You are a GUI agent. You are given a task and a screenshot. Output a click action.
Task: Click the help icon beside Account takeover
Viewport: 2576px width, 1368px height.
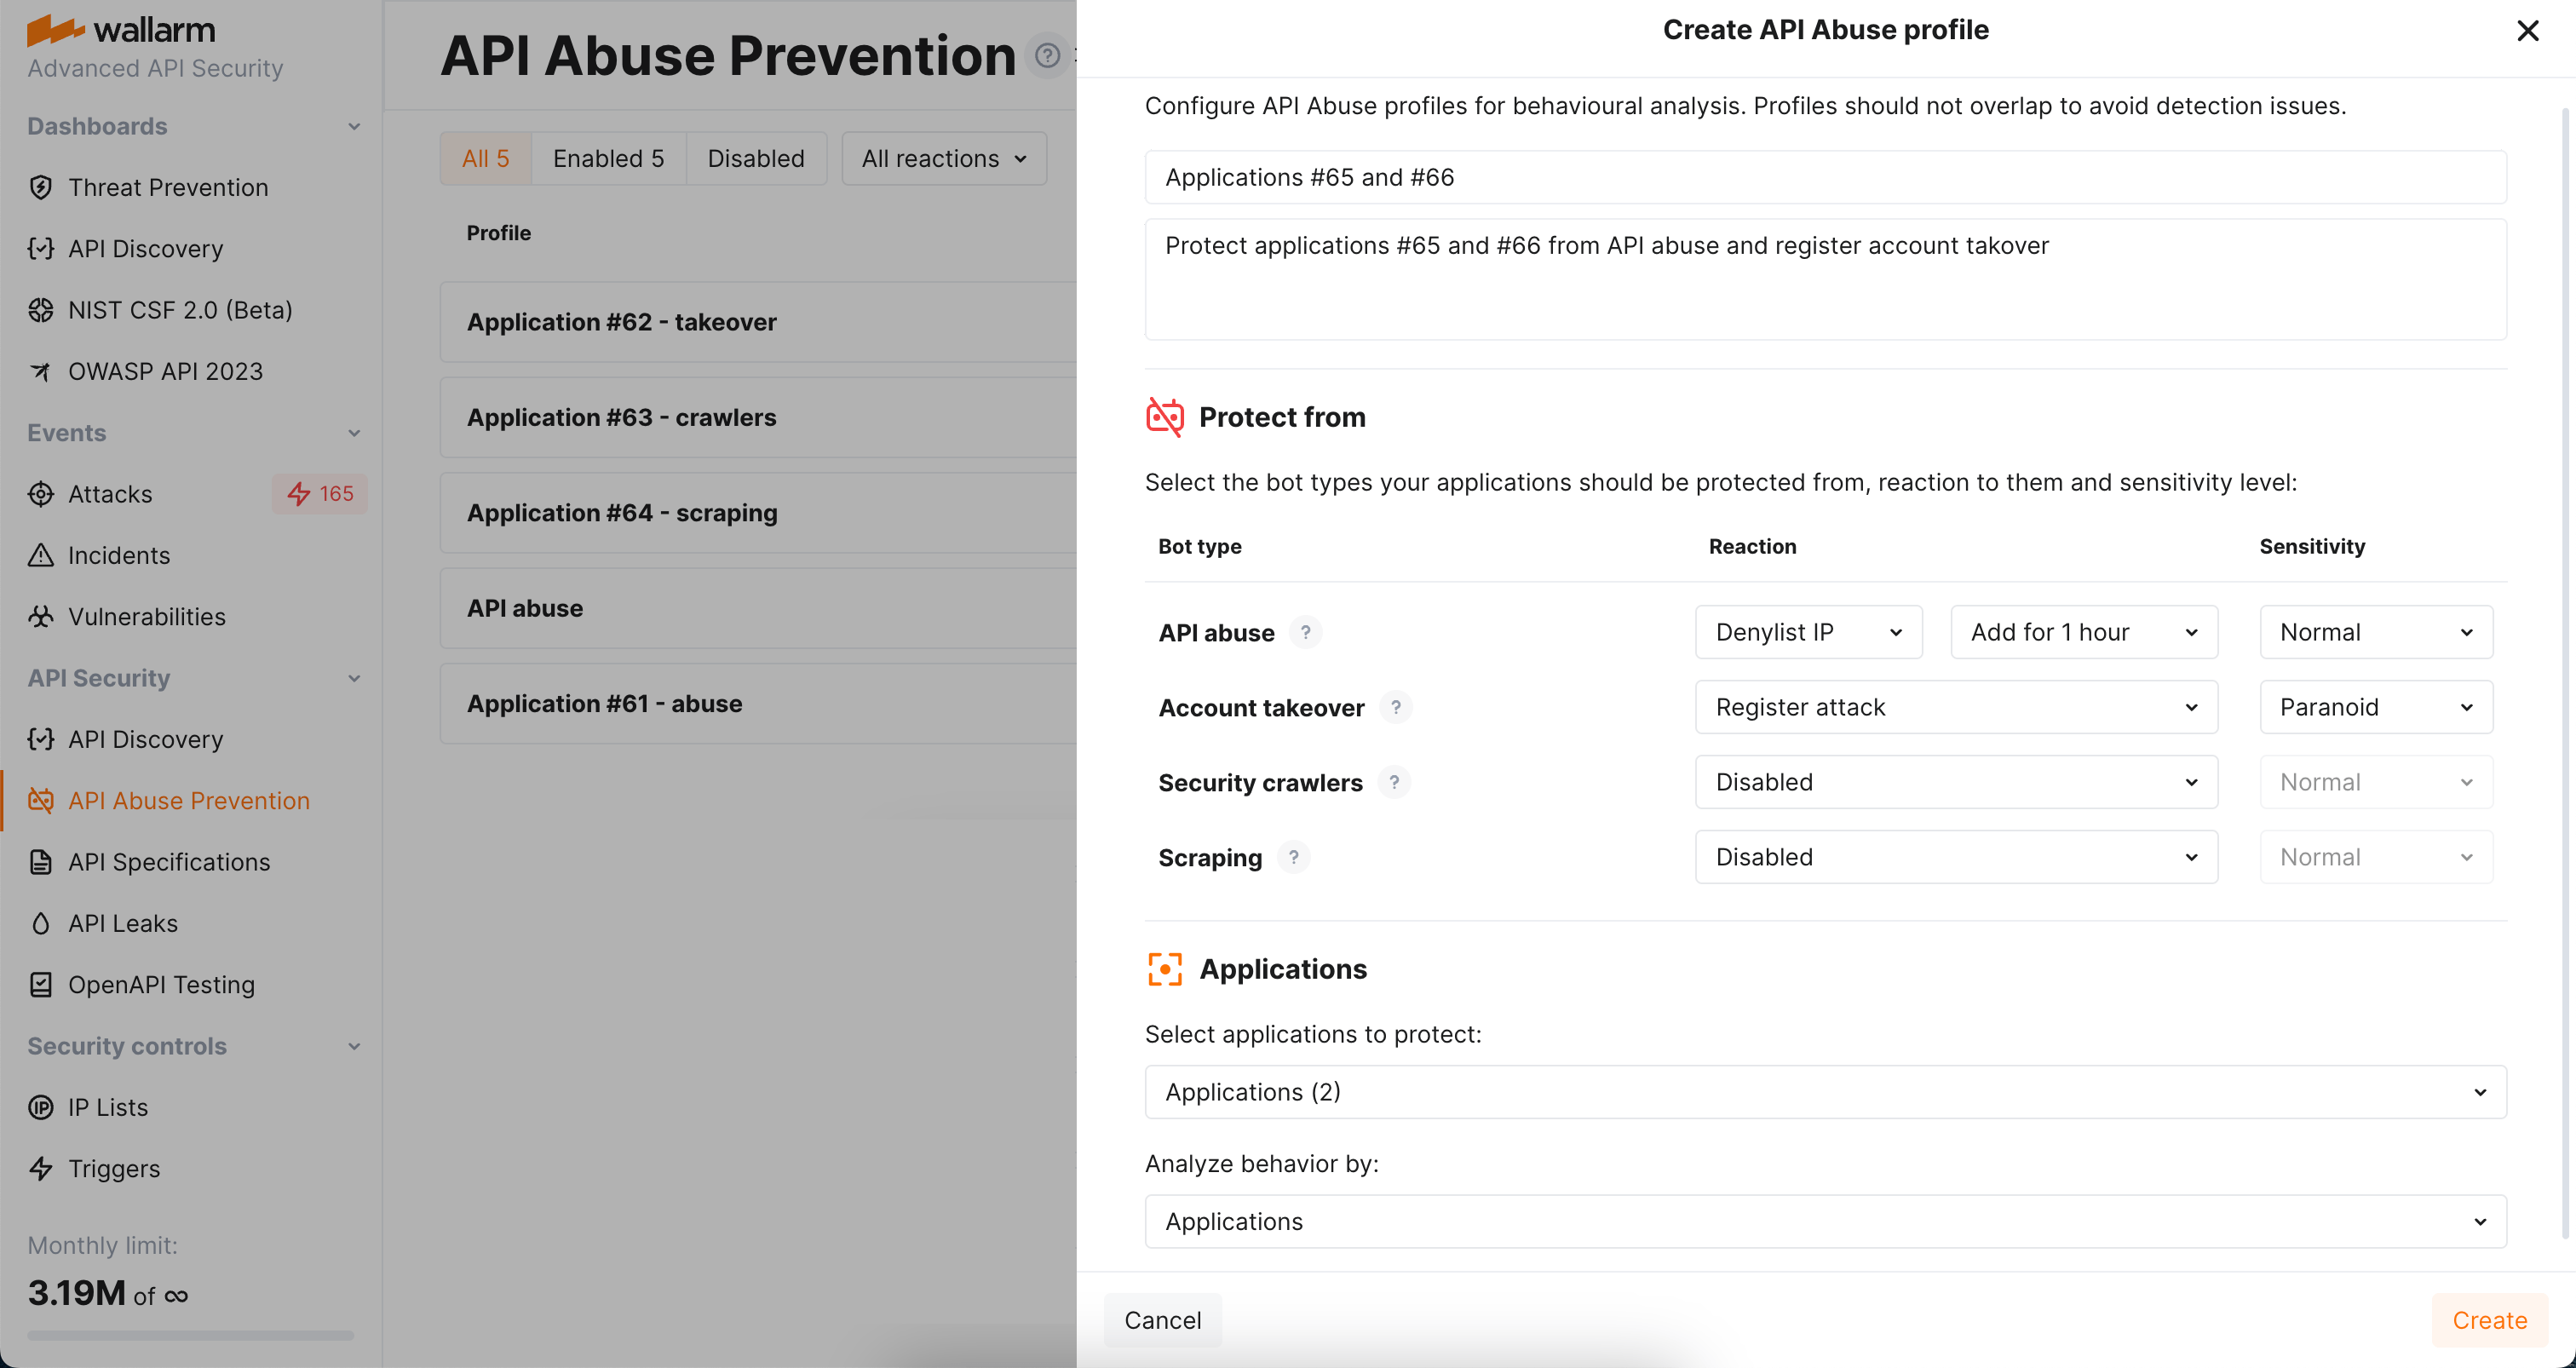click(x=1395, y=707)
